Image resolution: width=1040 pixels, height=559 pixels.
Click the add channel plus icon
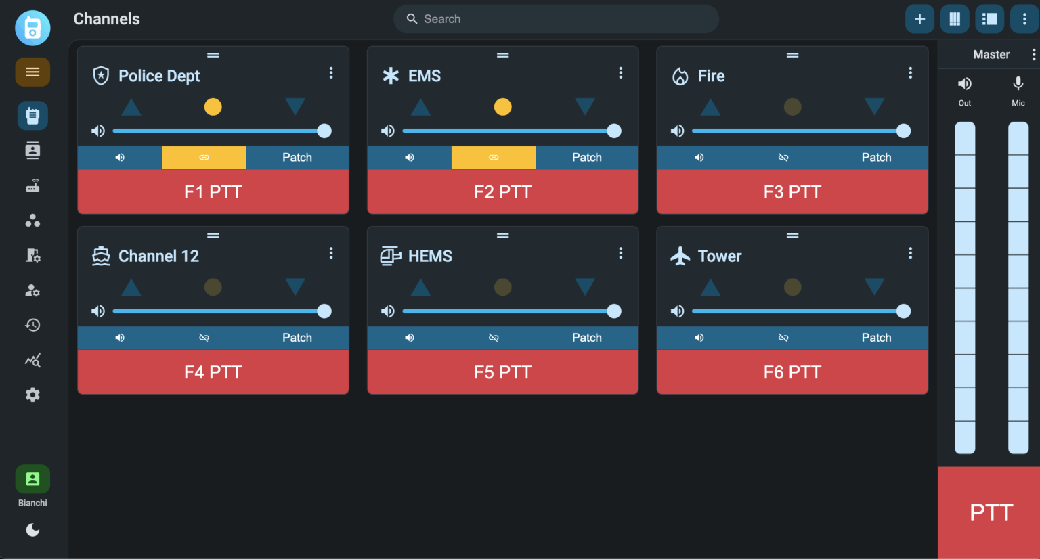pyautogui.click(x=919, y=19)
